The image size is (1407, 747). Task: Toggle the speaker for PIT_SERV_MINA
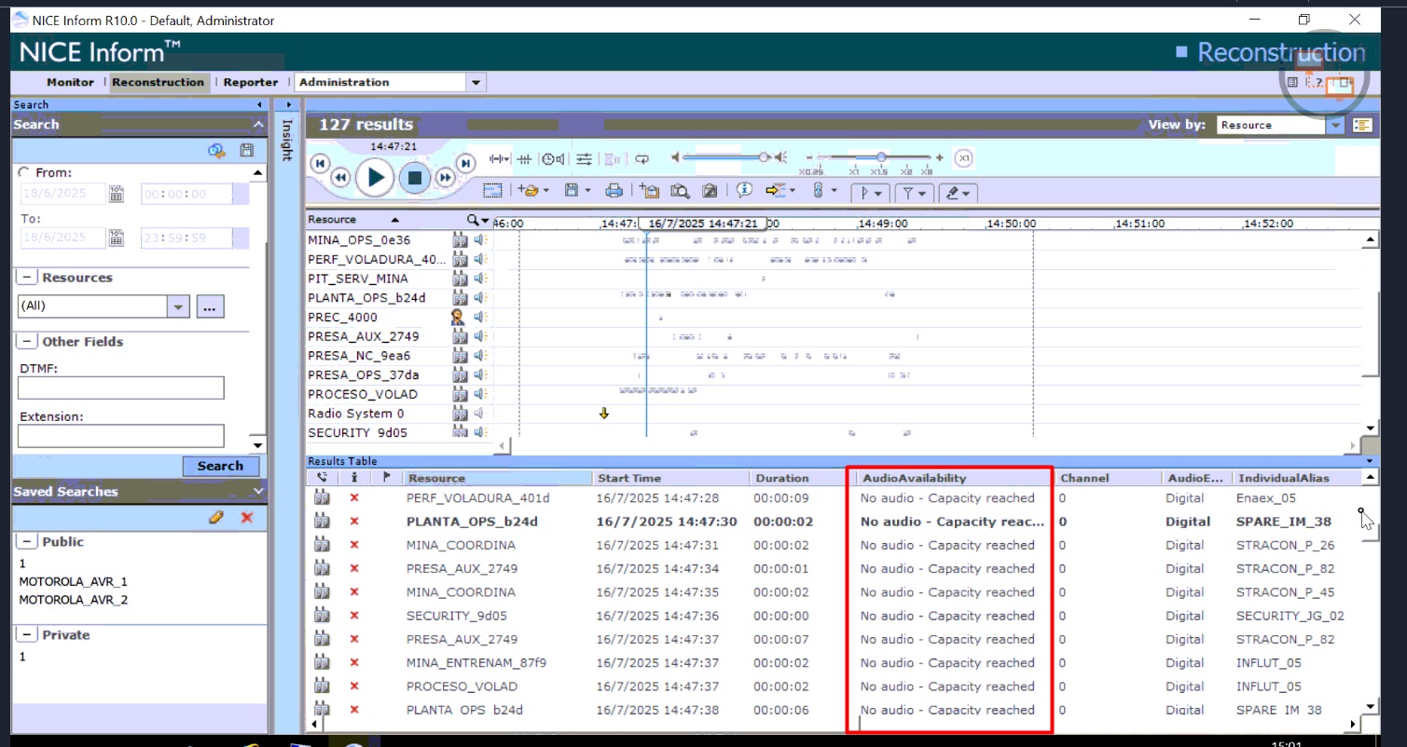(480, 278)
